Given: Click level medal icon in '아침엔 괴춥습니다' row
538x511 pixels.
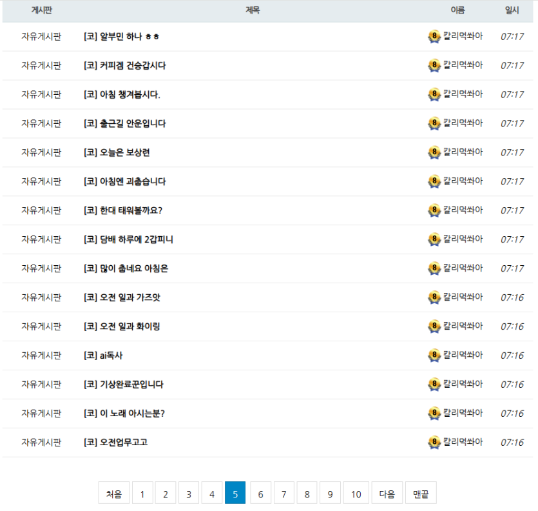Looking at the screenshot, I should [x=434, y=181].
